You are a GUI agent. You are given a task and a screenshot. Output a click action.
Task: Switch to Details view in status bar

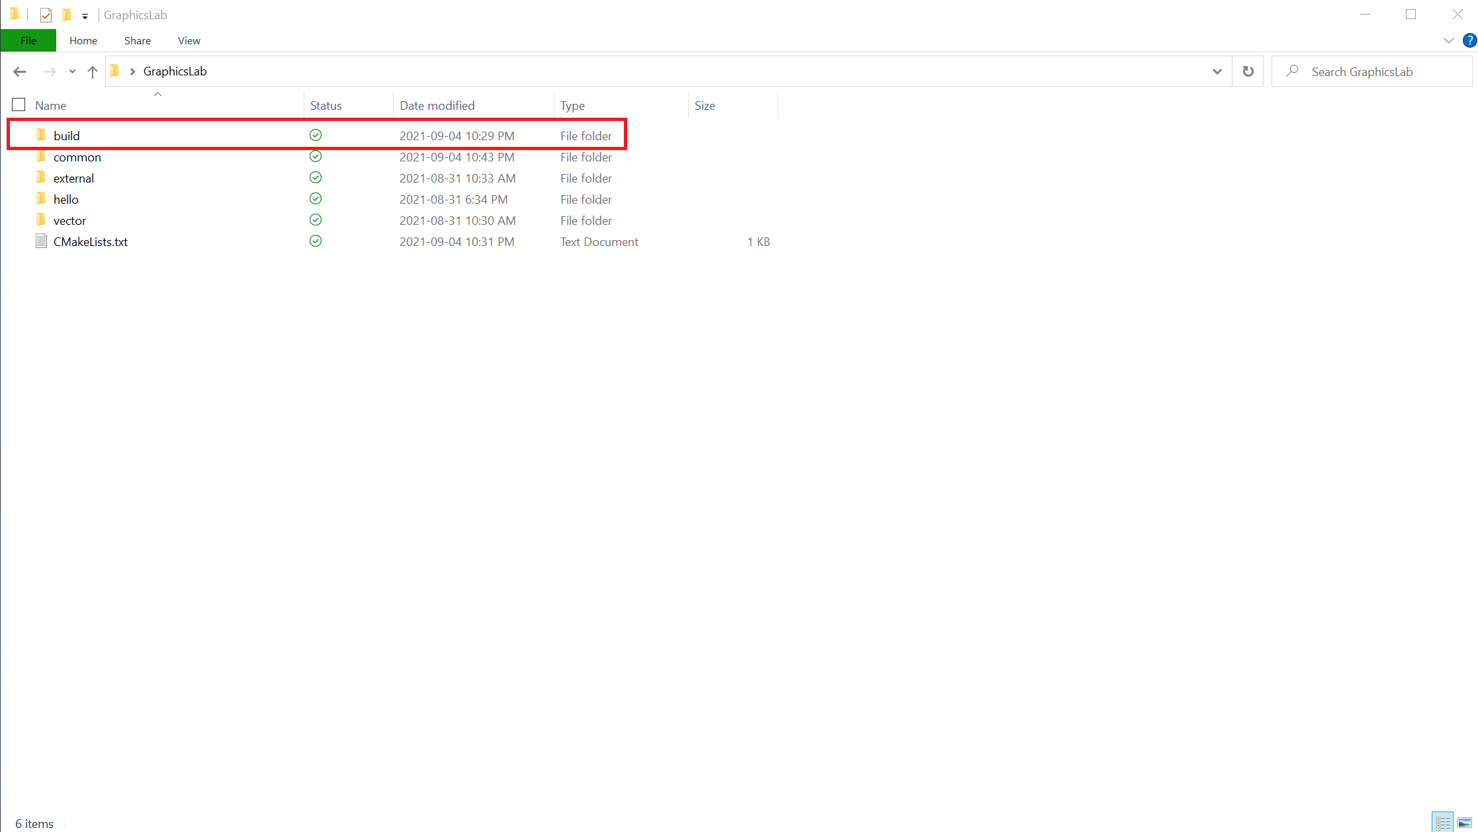click(x=1442, y=822)
